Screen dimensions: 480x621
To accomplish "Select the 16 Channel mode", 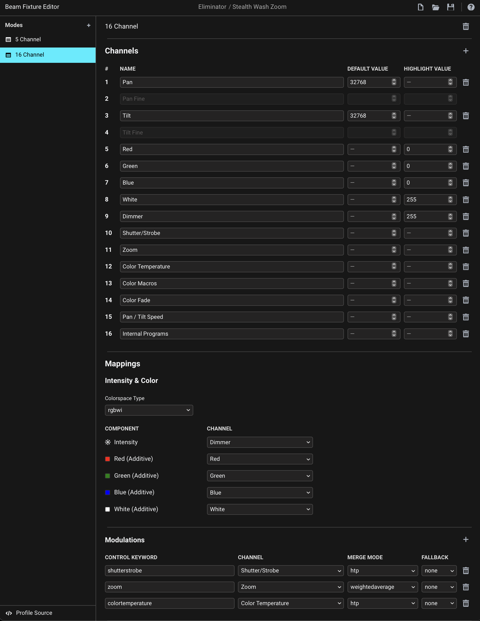I will 30,55.
